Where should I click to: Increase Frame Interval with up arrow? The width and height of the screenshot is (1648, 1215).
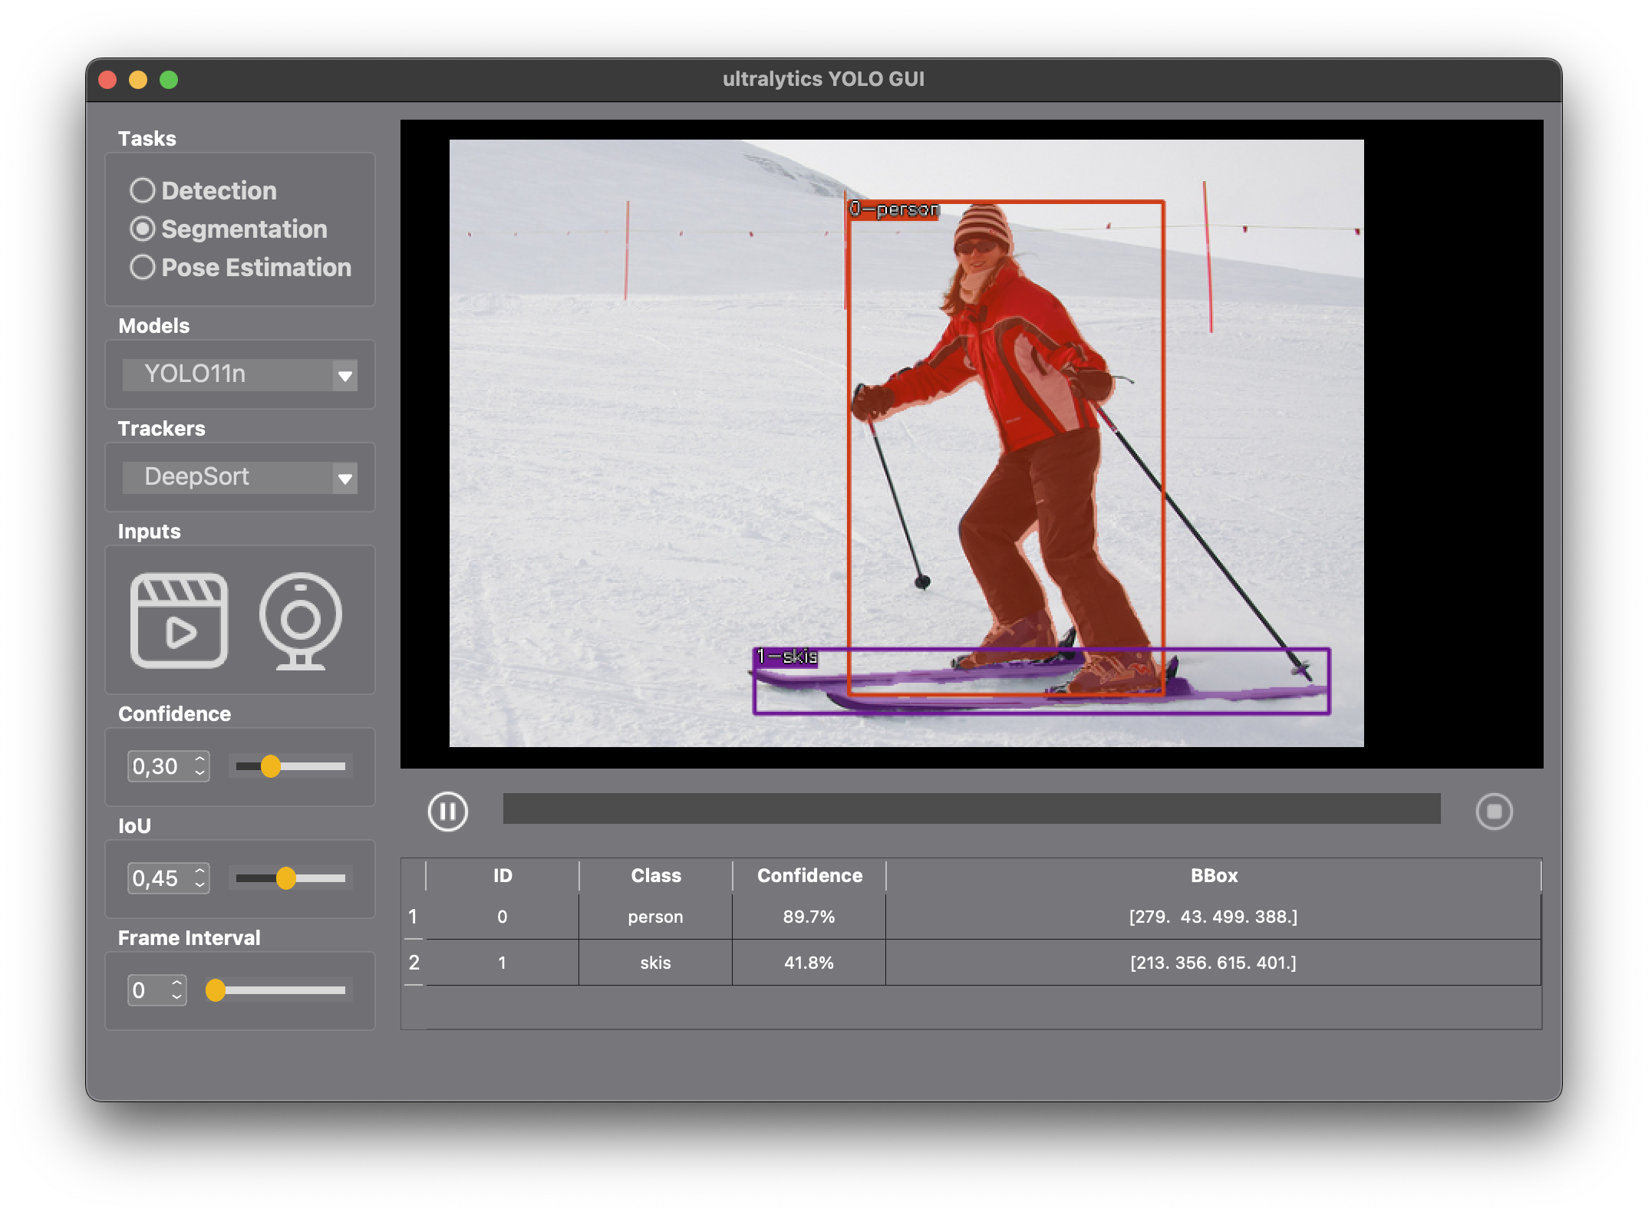tap(177, 983)
